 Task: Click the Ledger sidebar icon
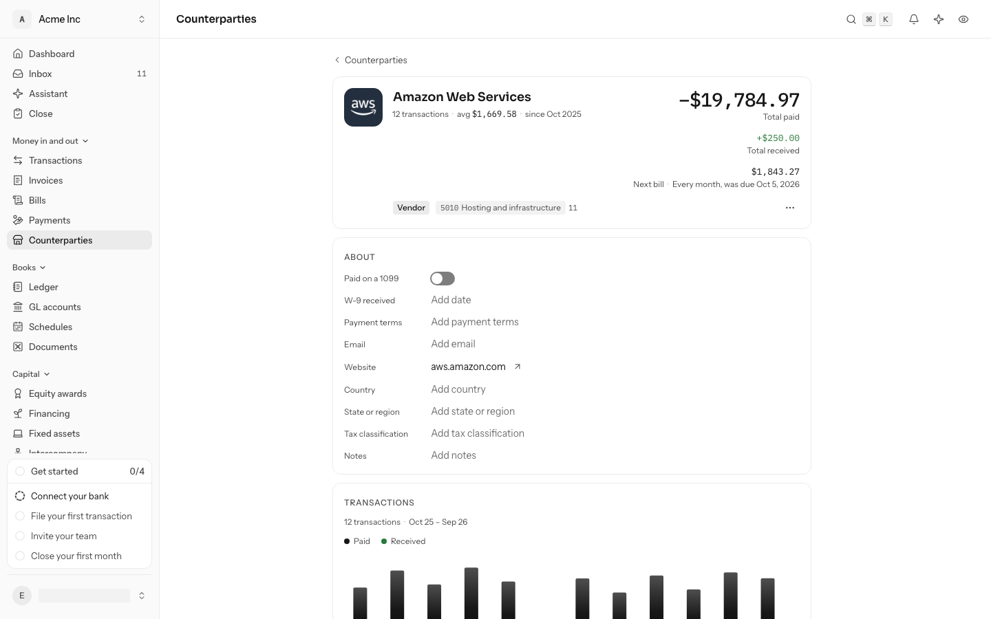pos(18,287)
